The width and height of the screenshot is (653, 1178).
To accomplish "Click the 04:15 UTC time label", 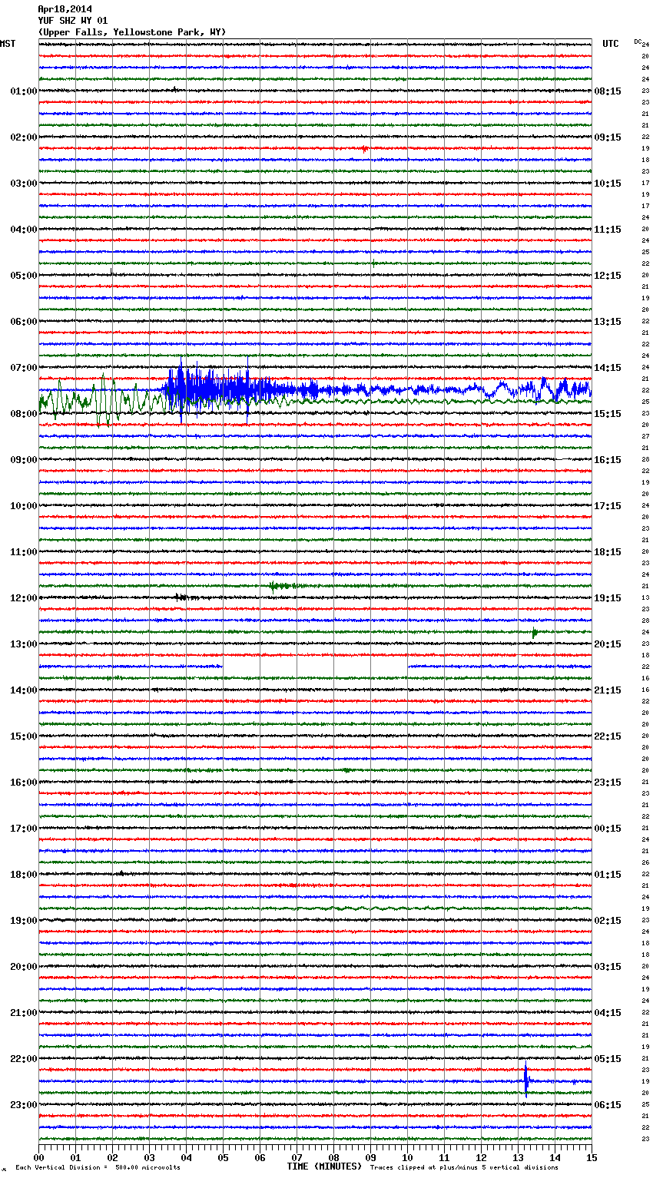I will (608, 1013).
